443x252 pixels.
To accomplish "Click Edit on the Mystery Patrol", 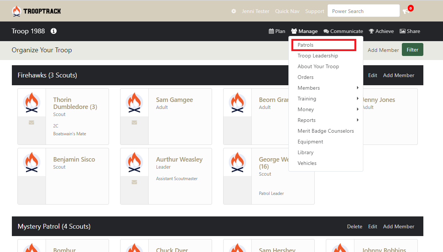I will [x=372, y=226].
